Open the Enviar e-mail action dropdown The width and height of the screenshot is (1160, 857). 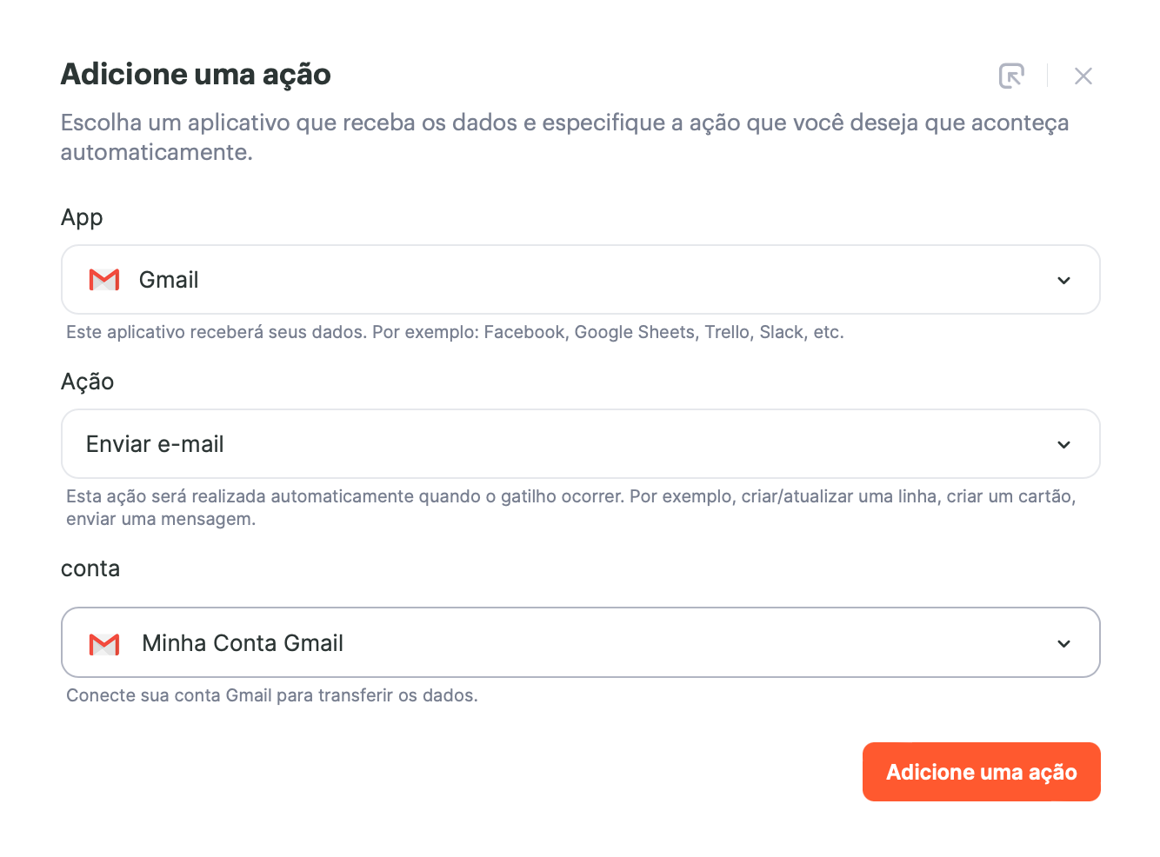(581, 444)
